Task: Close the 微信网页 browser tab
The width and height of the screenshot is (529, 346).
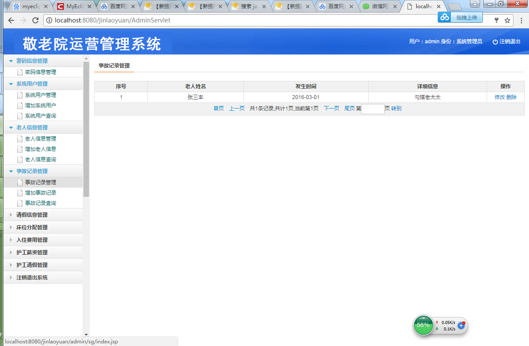Action: [x=395, y=6]
